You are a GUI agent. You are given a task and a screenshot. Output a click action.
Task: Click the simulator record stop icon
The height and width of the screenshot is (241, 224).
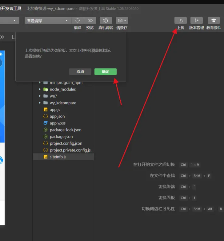[x=2, y=37]
